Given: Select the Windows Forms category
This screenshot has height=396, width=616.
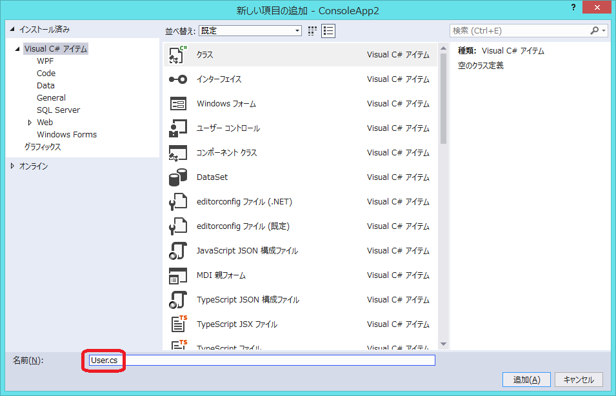Looking at the screenshot, I should [x=67, y=134].
